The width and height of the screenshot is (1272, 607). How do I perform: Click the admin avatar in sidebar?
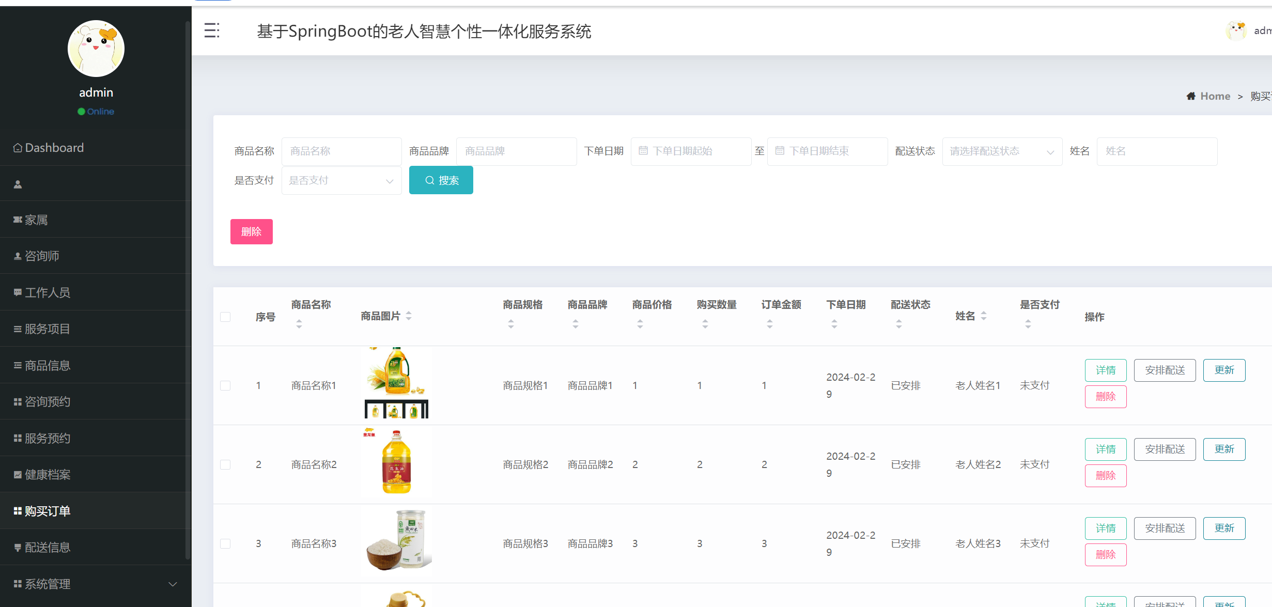point(96,49)
